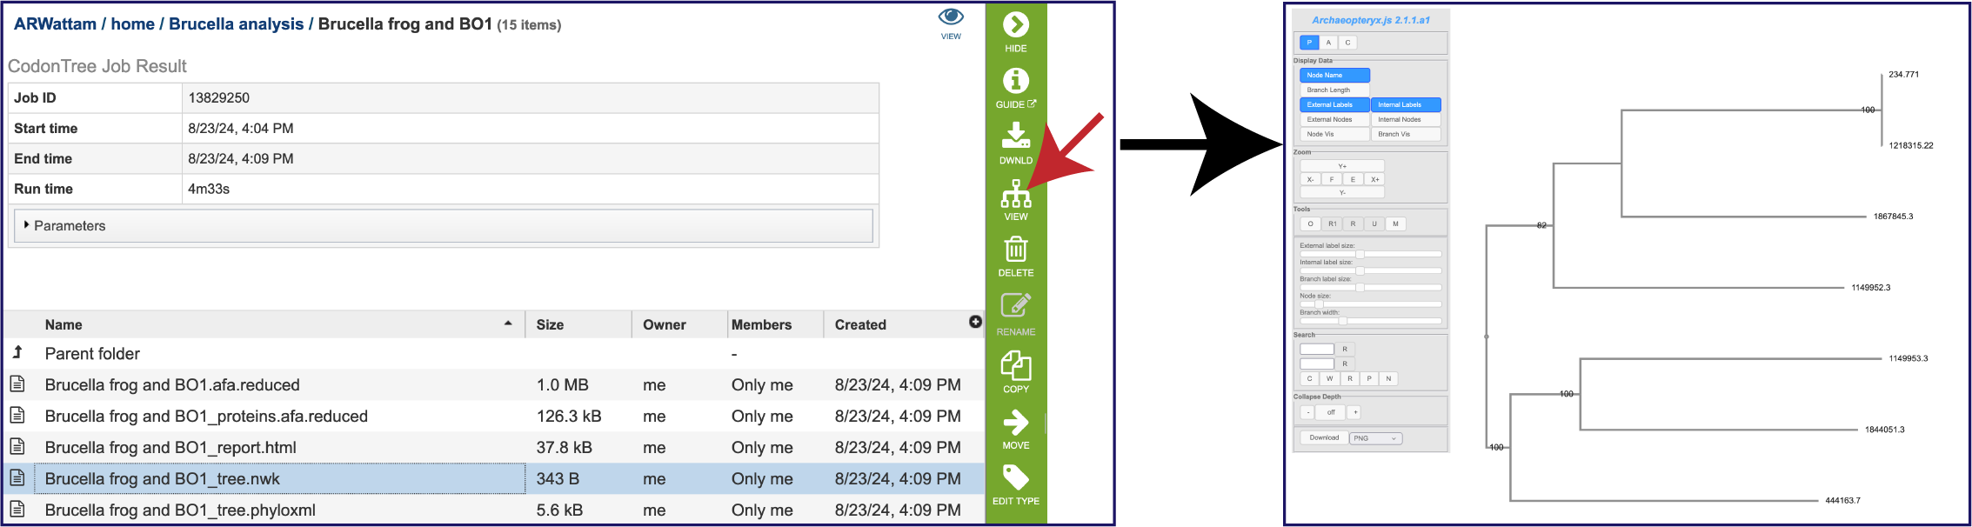Click the COPY icon in sidebar
Viewport: 1972px width, 527px height.
pos(1015,366)
